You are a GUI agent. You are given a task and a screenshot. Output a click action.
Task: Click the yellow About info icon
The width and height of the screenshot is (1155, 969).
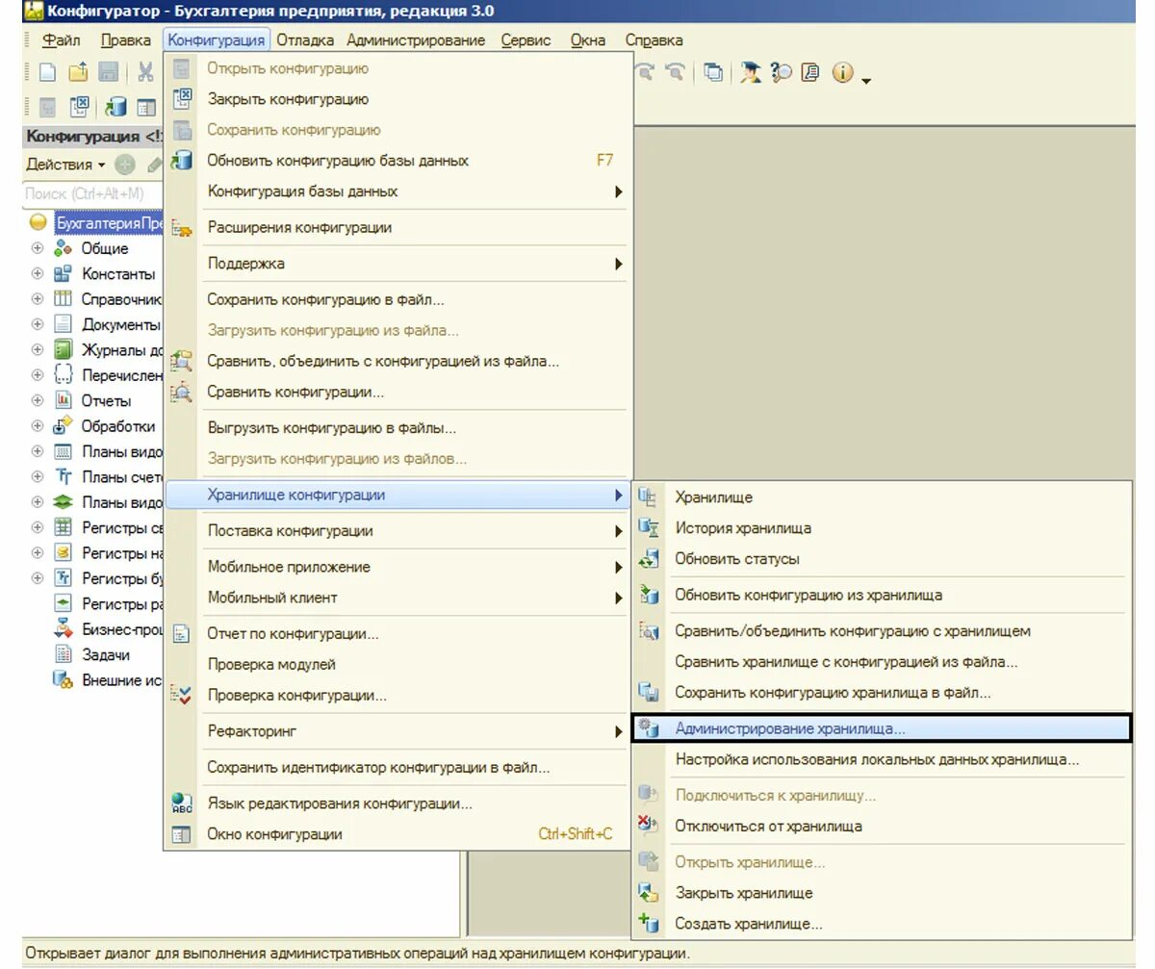pyautogui.click(x=843, y=72)
